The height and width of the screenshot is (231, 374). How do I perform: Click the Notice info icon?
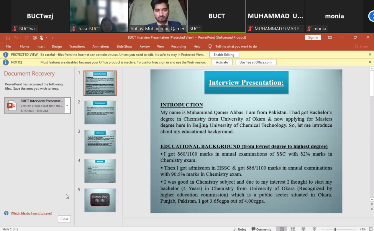pos(6,62)
